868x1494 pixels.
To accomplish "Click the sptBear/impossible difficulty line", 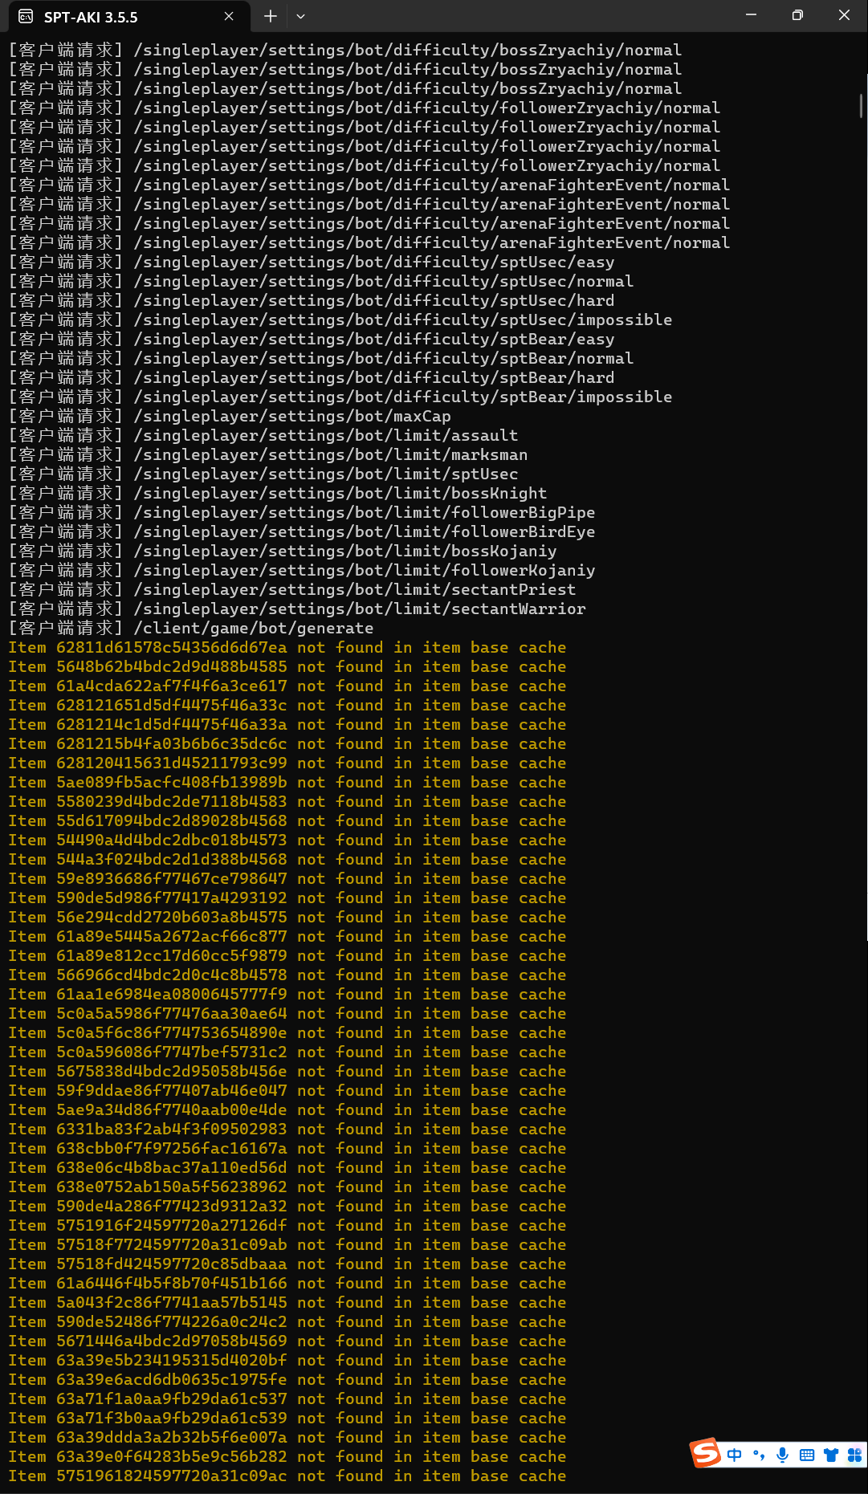I will pos(402,397).
